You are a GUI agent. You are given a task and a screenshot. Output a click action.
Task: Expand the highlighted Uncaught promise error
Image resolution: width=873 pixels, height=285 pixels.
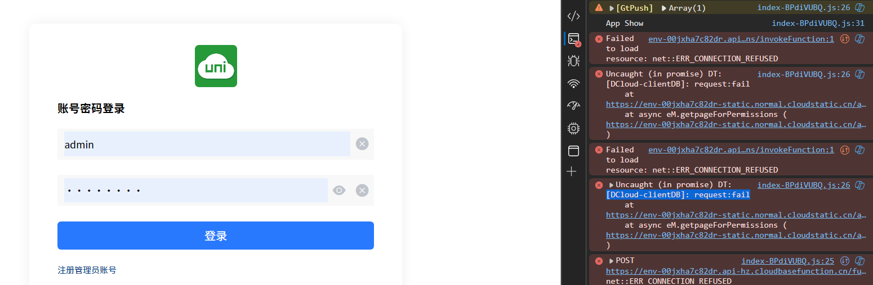coord(612,185)
